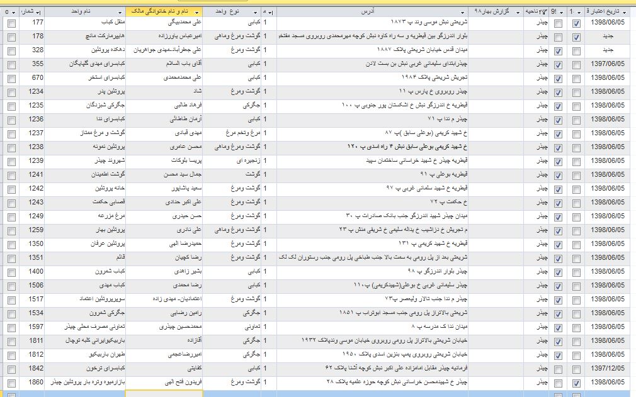
Task: Open the گزارش بهار۹۸ column dropdown arrow
Action: pyautogui.click(x=518, y=12)
